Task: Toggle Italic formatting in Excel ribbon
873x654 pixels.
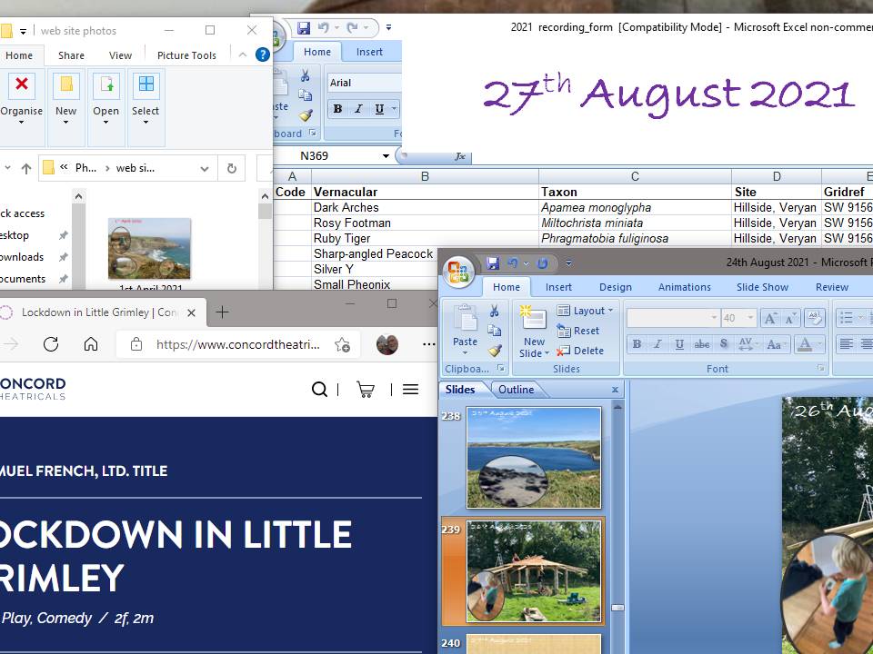Action: [358, 109]
